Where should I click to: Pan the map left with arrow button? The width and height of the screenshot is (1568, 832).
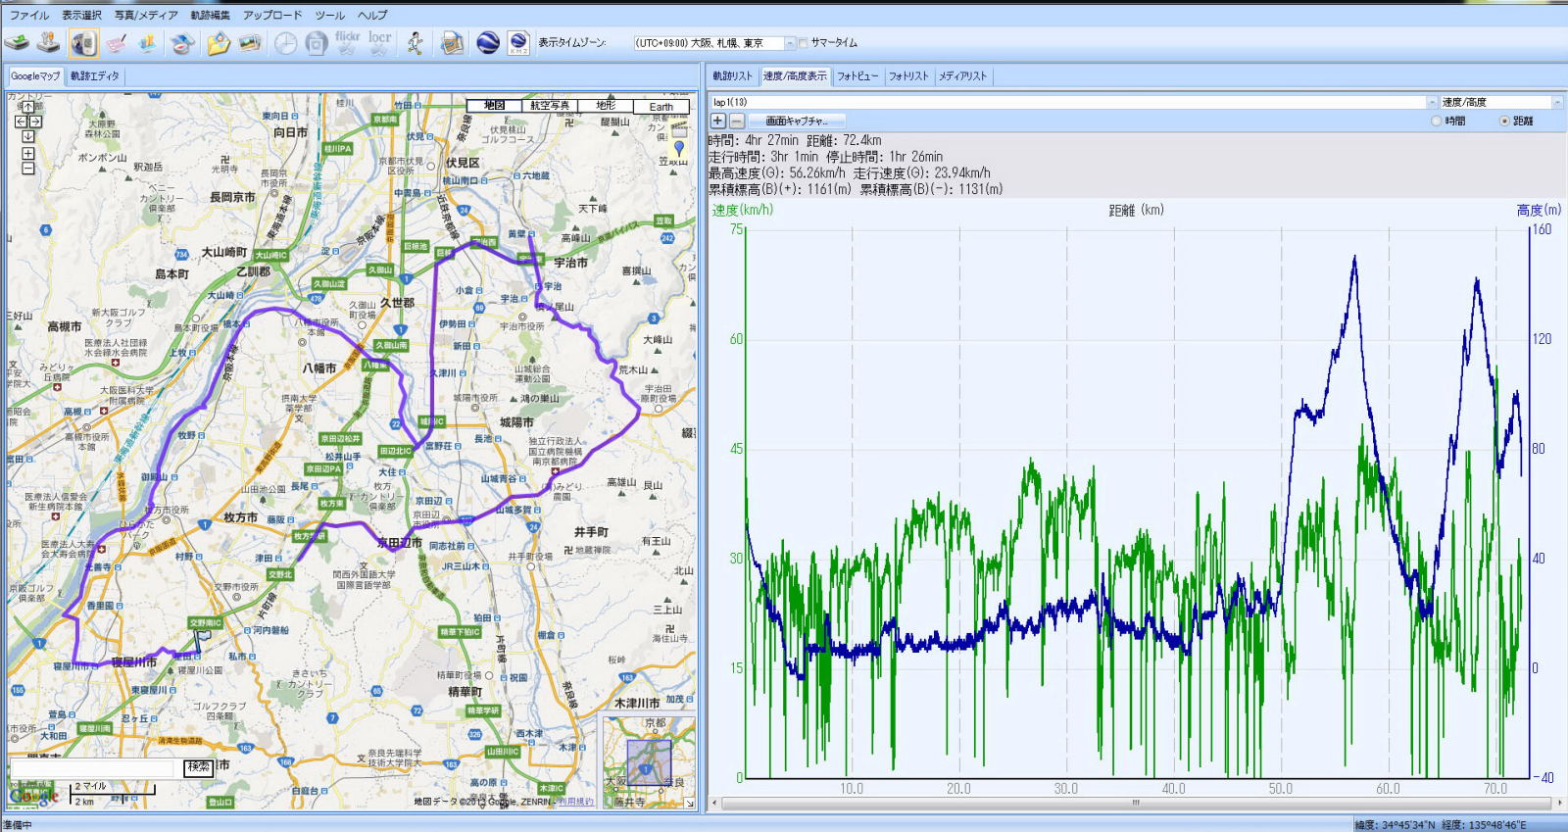21,122
